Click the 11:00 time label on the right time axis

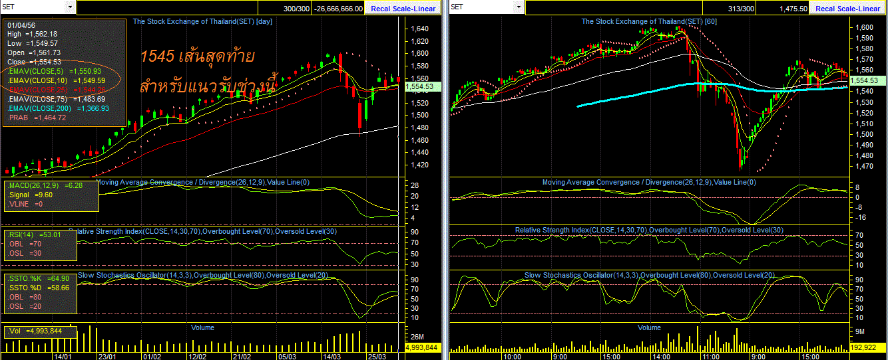710,356
